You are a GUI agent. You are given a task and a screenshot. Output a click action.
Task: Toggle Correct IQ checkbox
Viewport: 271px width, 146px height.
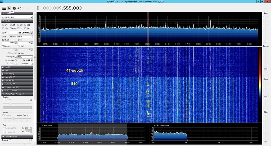coord(32,60)
